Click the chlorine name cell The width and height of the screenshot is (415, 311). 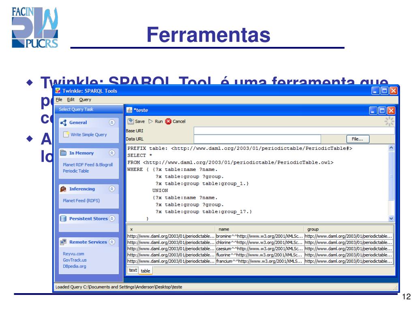(x=259, y=243)
